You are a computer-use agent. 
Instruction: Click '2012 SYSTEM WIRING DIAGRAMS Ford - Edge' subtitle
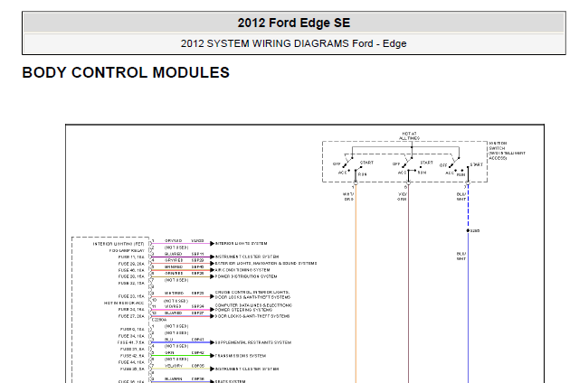293,43
